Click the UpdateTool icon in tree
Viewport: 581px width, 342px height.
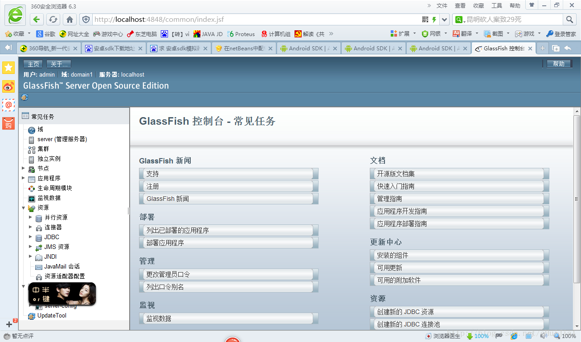click(x=32, y=316)
